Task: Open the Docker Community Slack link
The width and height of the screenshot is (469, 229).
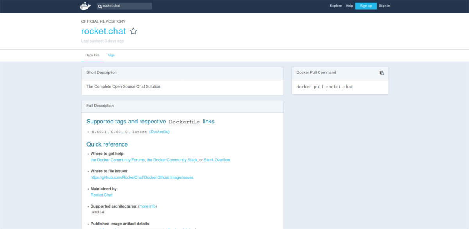Action: coord(172,160)
